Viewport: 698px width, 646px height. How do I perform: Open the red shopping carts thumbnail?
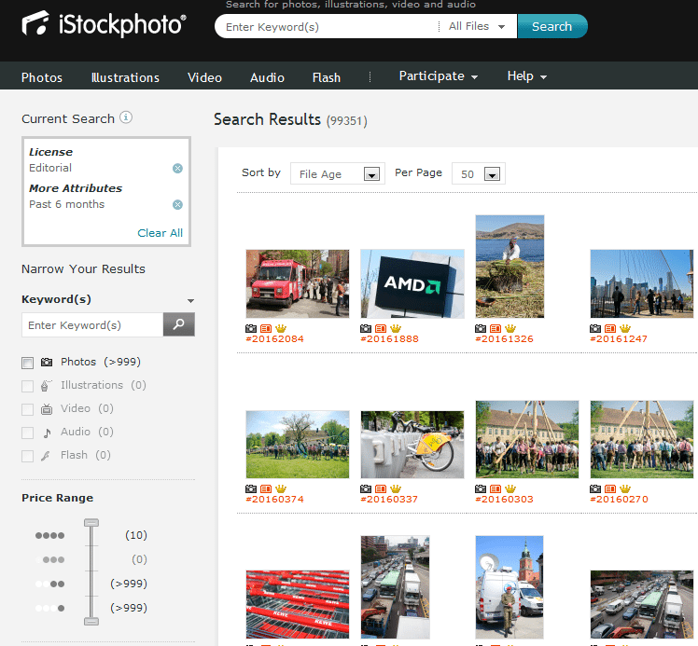[x=298, y=605]
